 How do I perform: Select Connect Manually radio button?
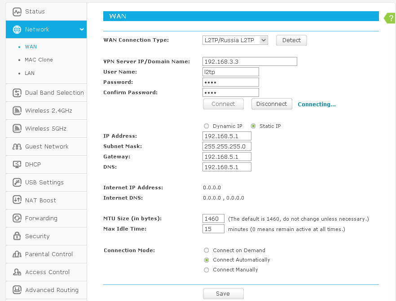coord(207,270)
